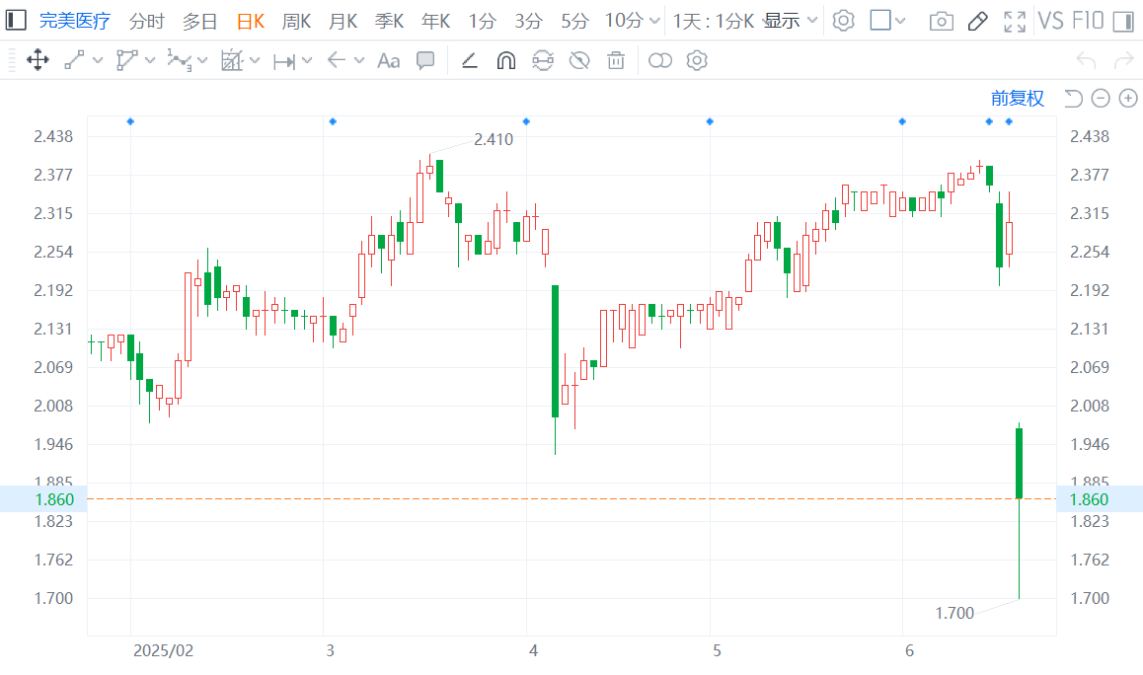Click the 2025/02 date axis label
1143x675 pixels.
pos(163,651)
